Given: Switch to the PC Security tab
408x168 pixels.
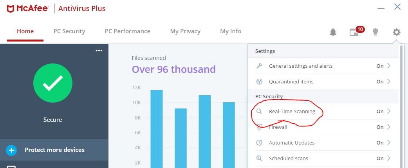Looking at the screenshot, I should (x=69, y=31).
